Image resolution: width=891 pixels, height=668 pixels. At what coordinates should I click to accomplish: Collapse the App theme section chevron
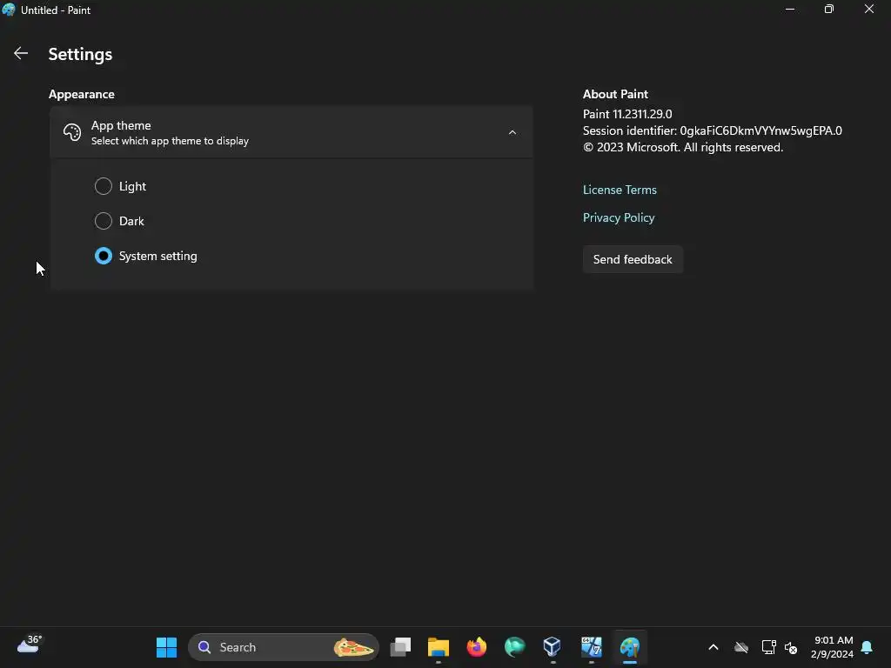(x=512, y=132)
